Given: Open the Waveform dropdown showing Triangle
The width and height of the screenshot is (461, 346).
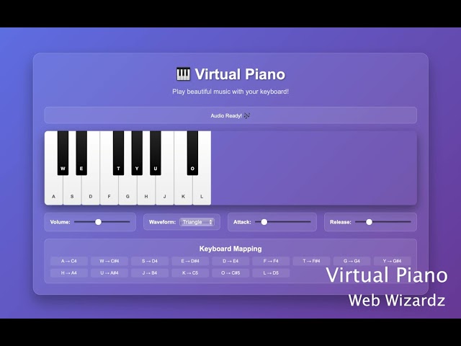Looking at the screenshot, I should click(x=197, y=222).
